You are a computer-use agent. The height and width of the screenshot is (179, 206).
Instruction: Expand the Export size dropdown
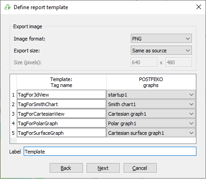tap(161, 50)
